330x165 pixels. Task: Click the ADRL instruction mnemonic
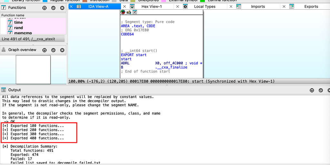click(x=125, y=63)
